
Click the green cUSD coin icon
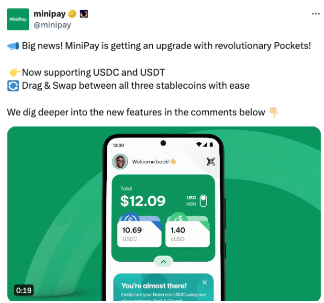coord(179,217)
